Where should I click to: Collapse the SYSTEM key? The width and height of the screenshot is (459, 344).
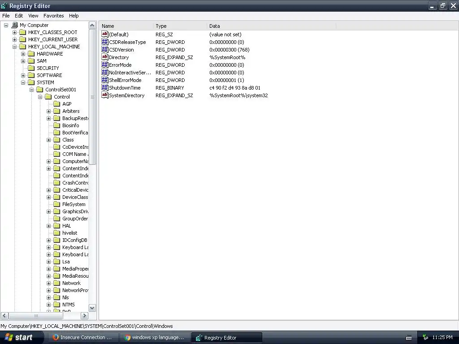point(23,82)
